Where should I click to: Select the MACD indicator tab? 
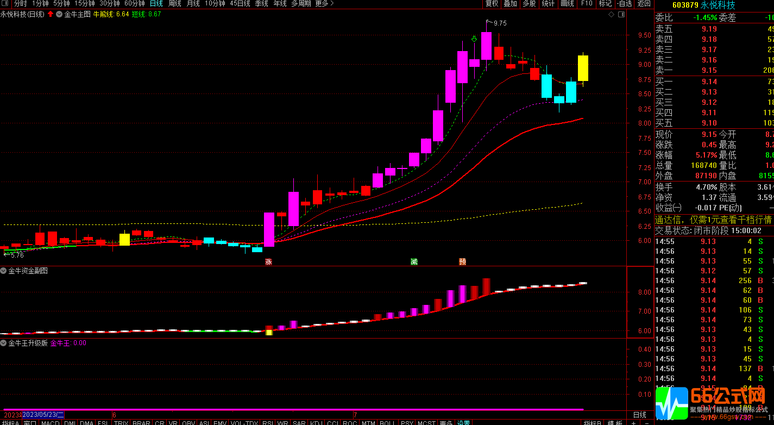[x=50, y=422]
